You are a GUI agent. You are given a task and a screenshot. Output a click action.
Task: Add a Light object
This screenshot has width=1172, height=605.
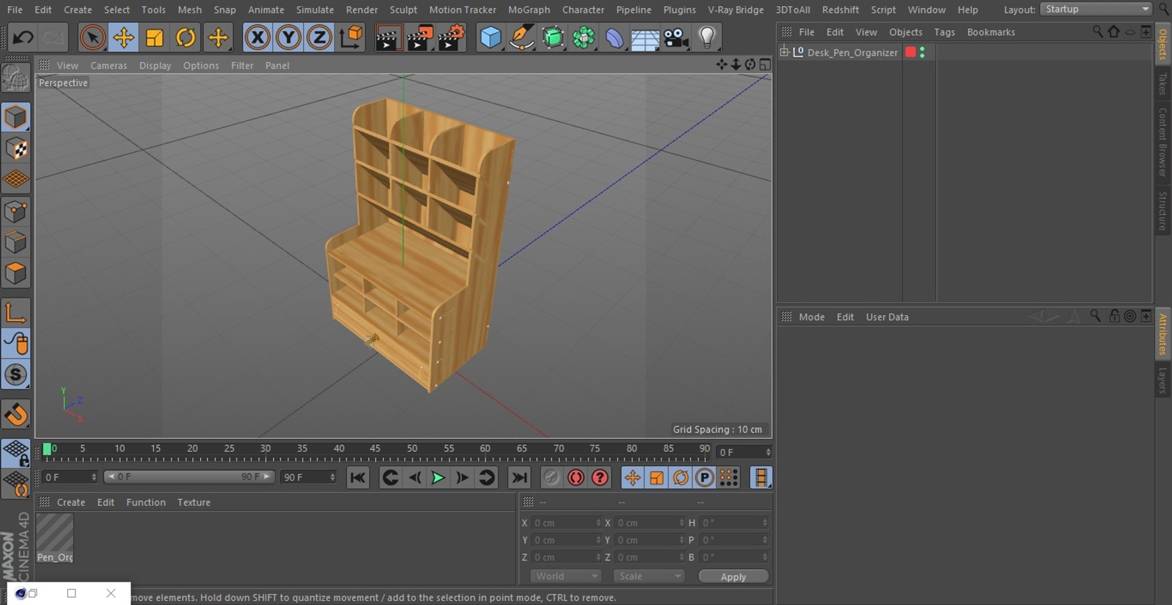[707, 38]
